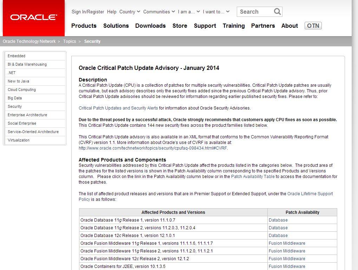358x270 pixels.
Task: Open Big Data sidebar item
Action: pyautogui.click(x=35, y=98)
